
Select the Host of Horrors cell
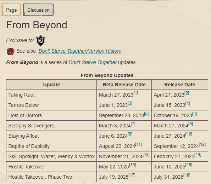[51, 115]
